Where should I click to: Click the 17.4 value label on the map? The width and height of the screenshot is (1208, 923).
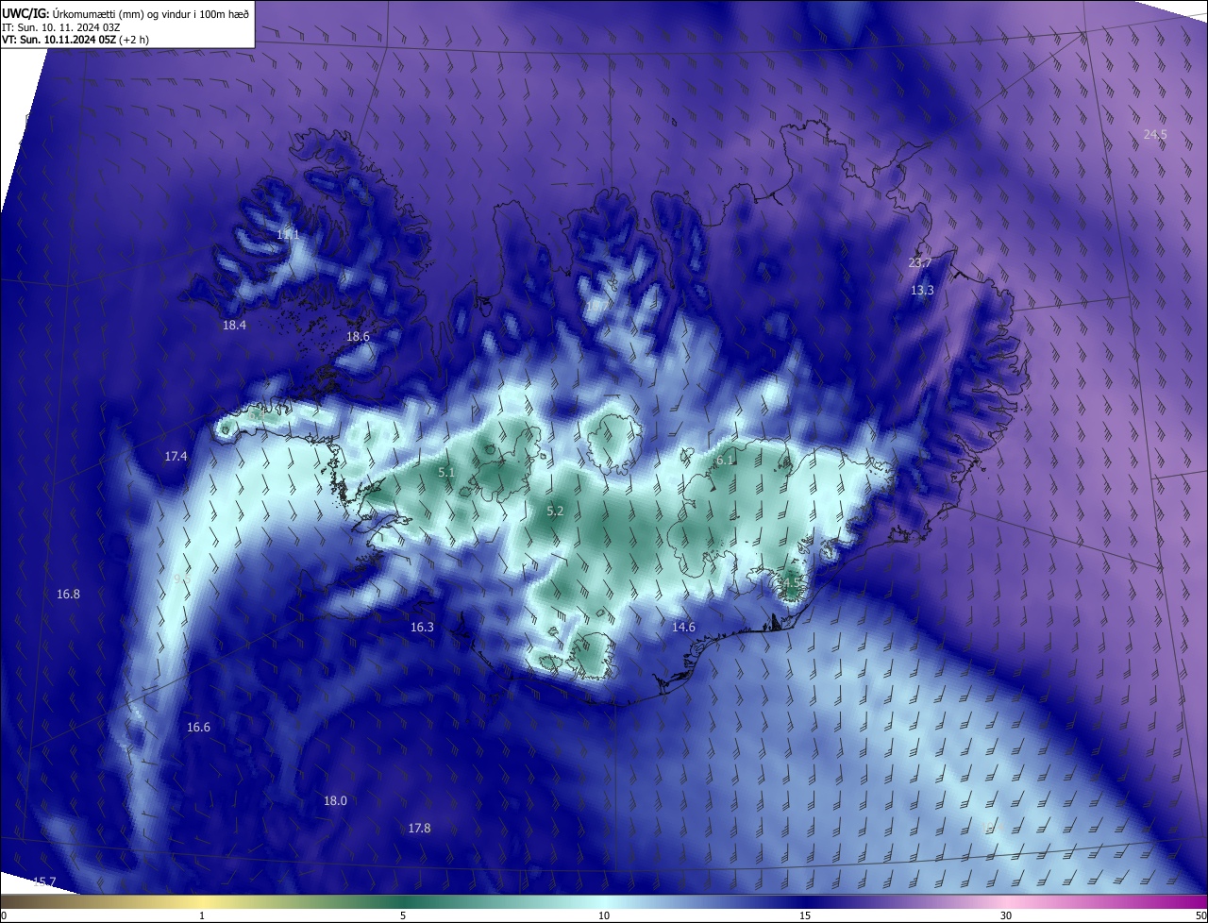pyautogui.click(x=176, y=457)
